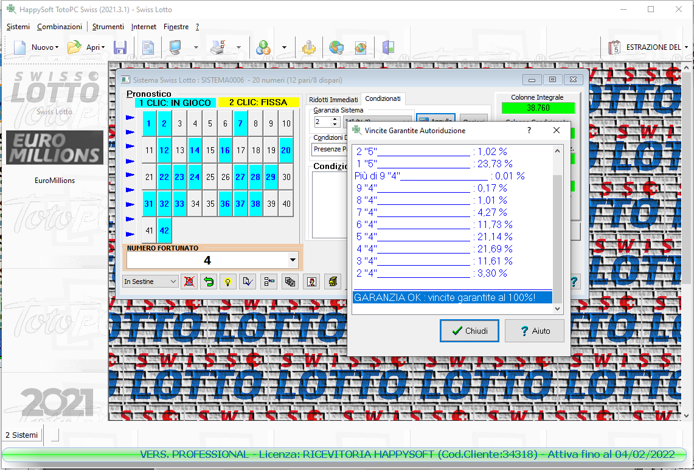Viewport: 694px width, 470px height.
Task: Click the stacked copies icon
Action: pos(290,282)
